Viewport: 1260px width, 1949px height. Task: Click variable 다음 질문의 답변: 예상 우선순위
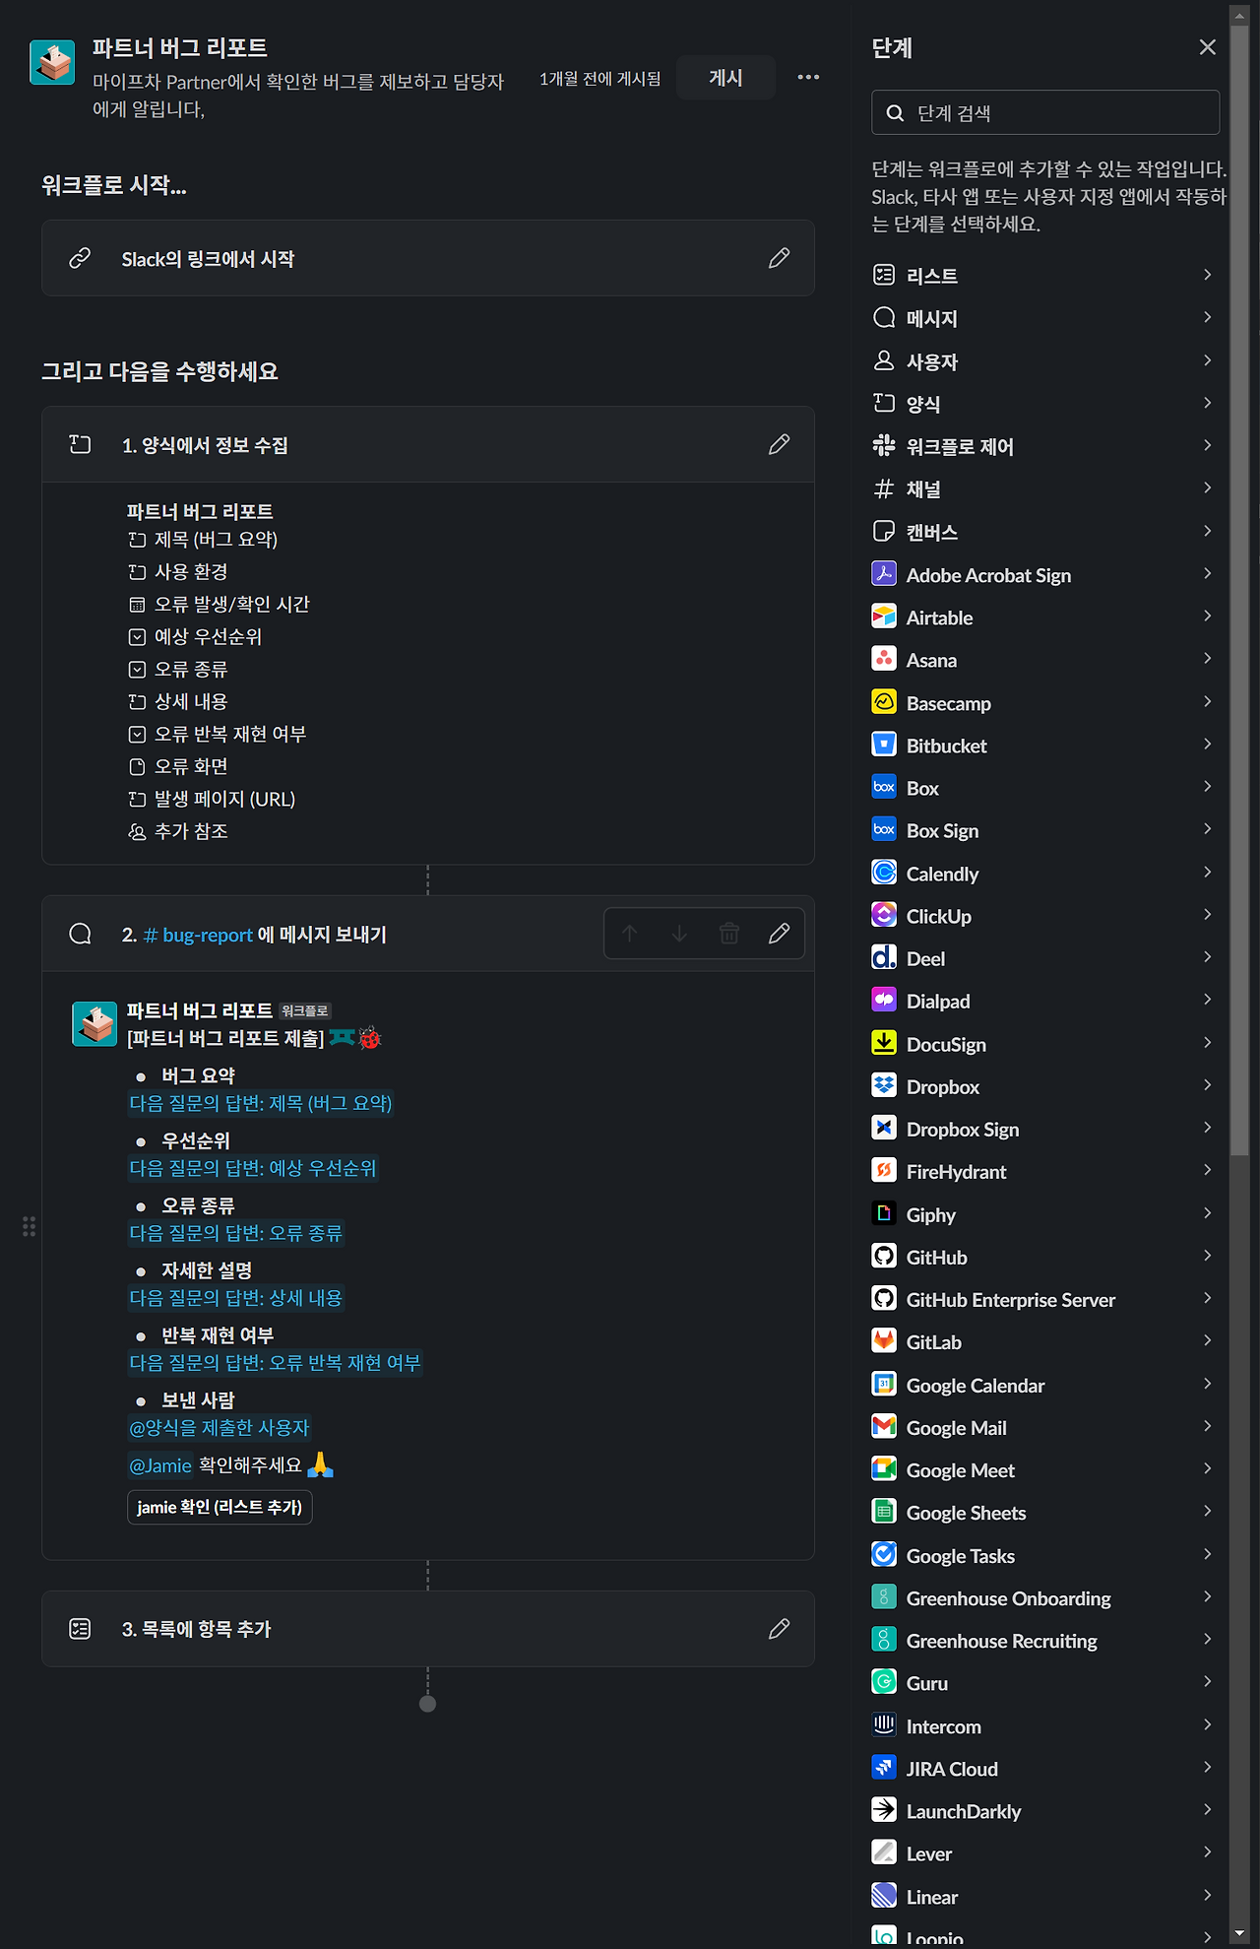coord(253,1168)
